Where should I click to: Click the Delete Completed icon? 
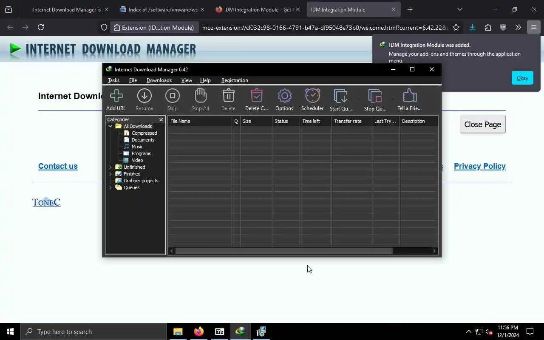[257, 96]
